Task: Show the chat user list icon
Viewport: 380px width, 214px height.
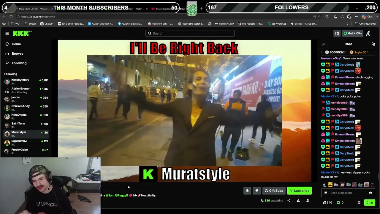Action: pyautogui.click(x=373, y=44)
